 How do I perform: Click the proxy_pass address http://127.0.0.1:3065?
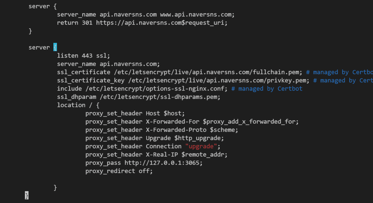163,163
